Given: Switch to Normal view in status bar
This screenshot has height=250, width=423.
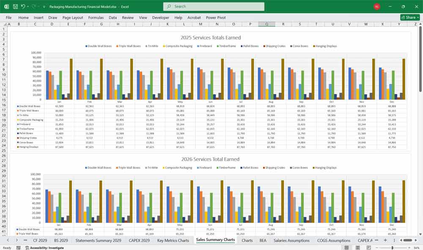Looking at the screenshot, I should click(347, 248).
